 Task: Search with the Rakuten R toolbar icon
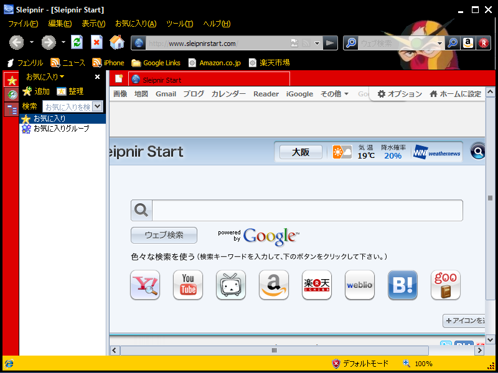pyautogui.click(x=484, y=43)
